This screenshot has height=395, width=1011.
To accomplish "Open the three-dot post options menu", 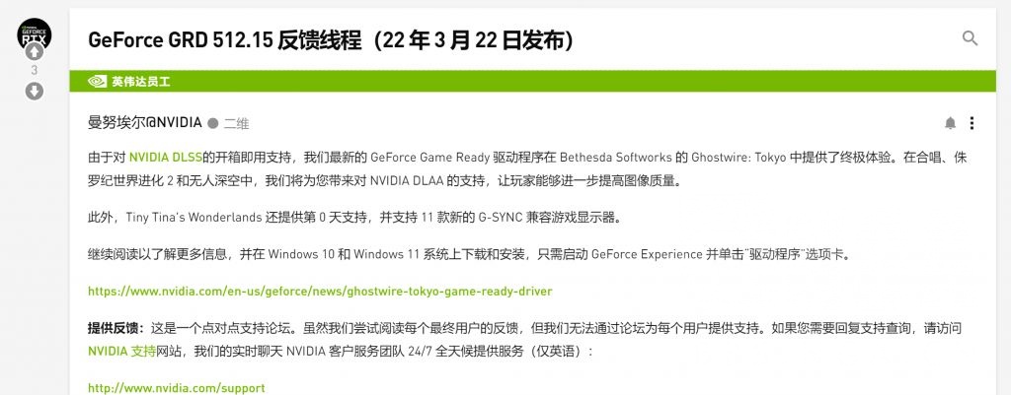I will click(x=972, y=123).
